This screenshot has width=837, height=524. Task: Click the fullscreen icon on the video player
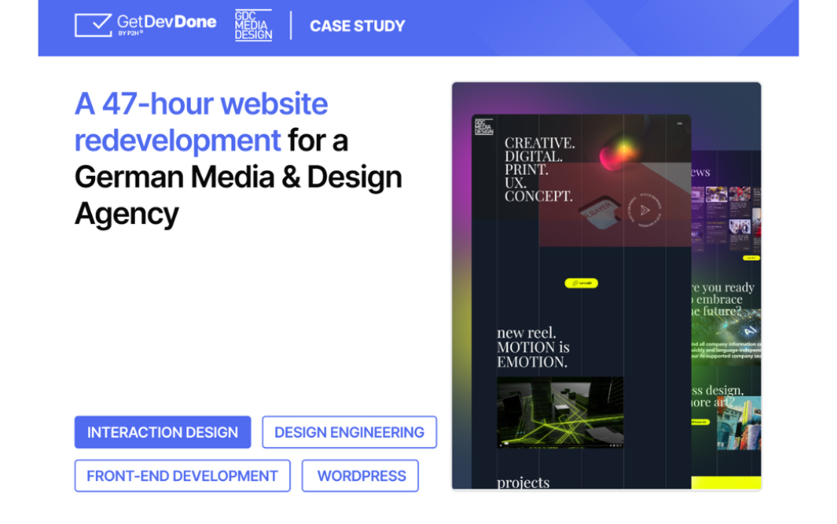tap(620, 445)
